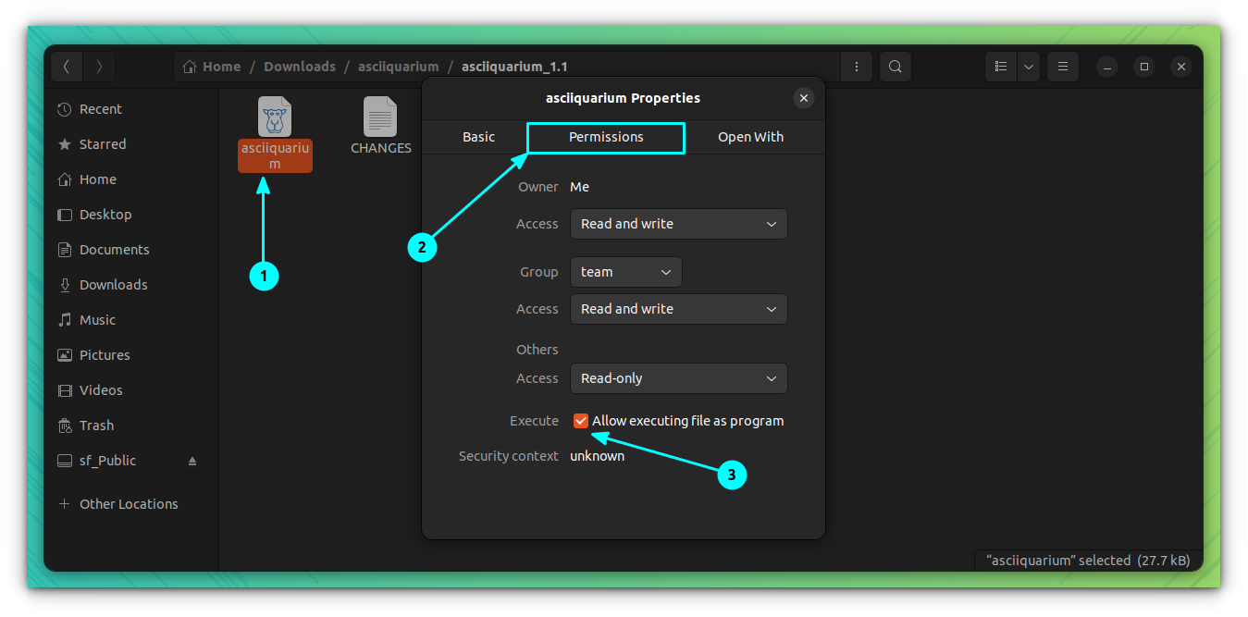1248x617 pixels.
Task: Select the asciiquarium executable file icon
Action: [275, 116]
